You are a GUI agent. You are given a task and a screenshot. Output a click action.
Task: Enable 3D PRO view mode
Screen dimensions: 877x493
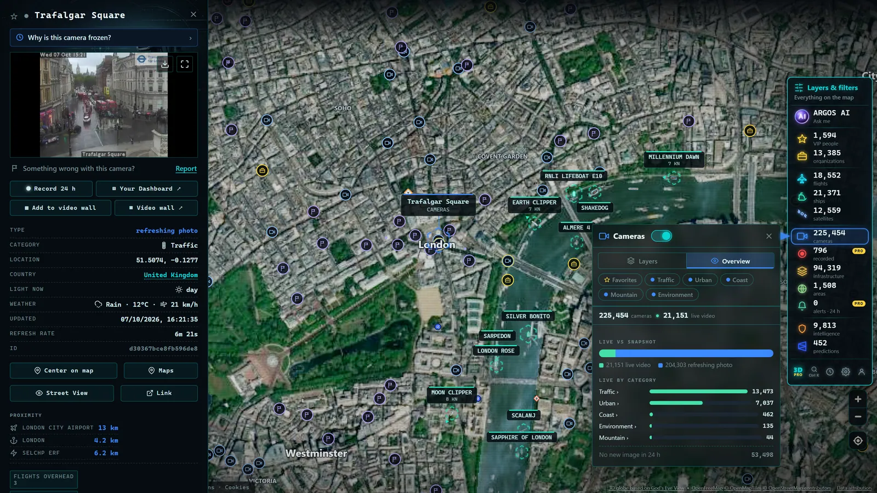[x=798, y=372]
